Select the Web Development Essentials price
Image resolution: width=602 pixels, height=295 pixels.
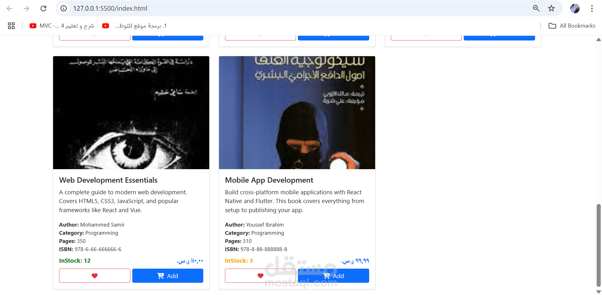tap(190, 261)
